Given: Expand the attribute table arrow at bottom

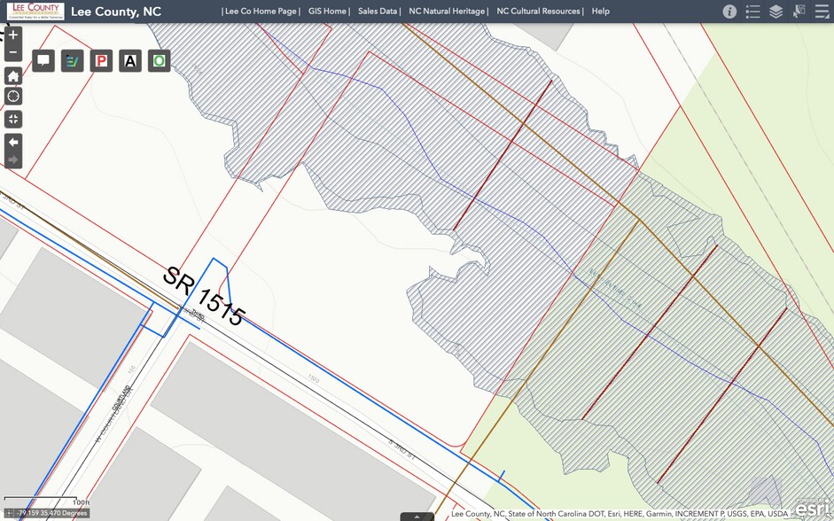Looking at the screenshot, I should point(417,517).
